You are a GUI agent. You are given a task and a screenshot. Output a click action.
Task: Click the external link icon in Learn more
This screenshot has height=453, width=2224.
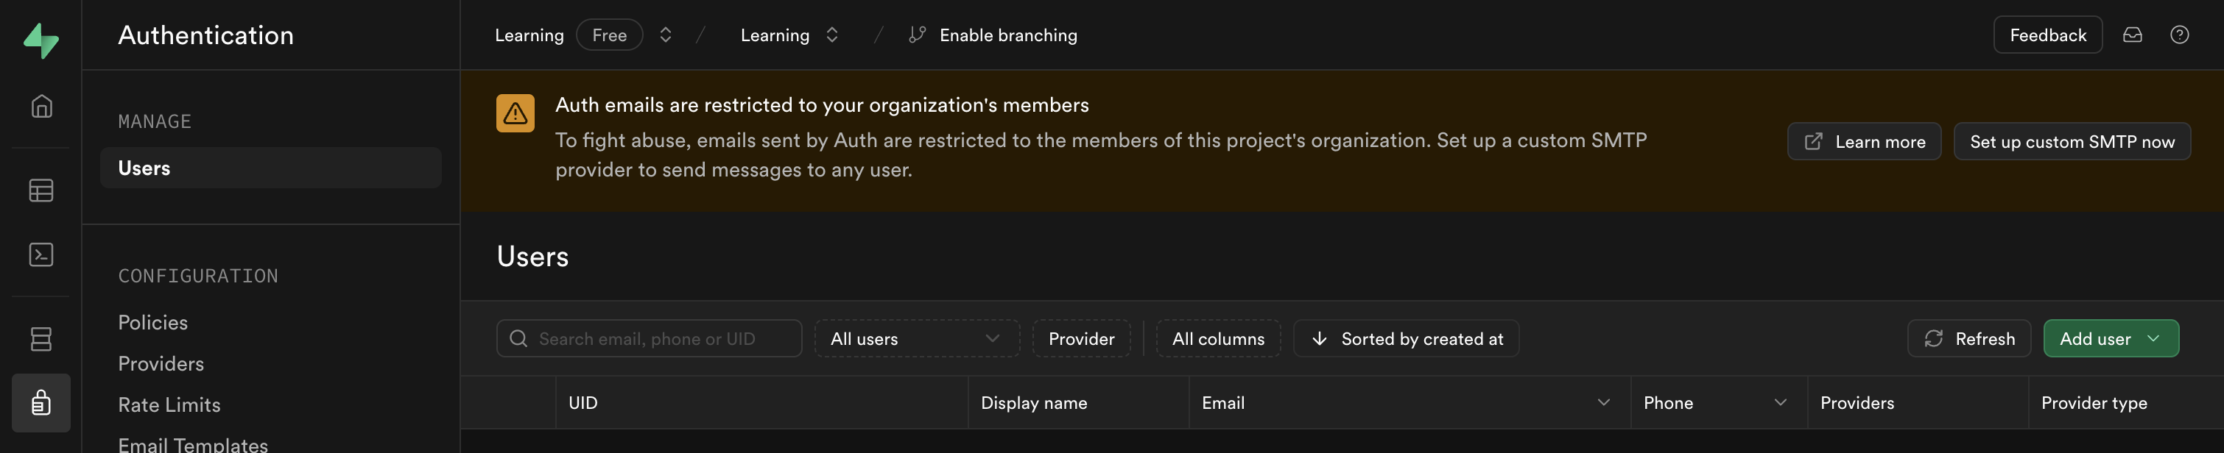click(1814, 141)
